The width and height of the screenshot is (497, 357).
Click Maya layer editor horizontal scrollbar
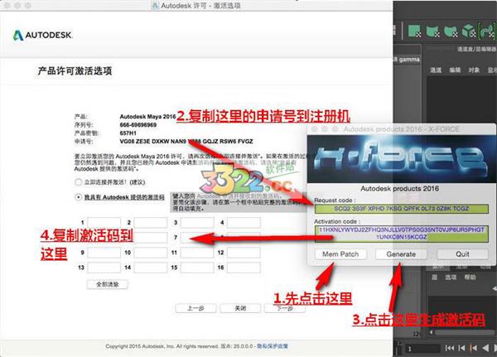[465, 333]
